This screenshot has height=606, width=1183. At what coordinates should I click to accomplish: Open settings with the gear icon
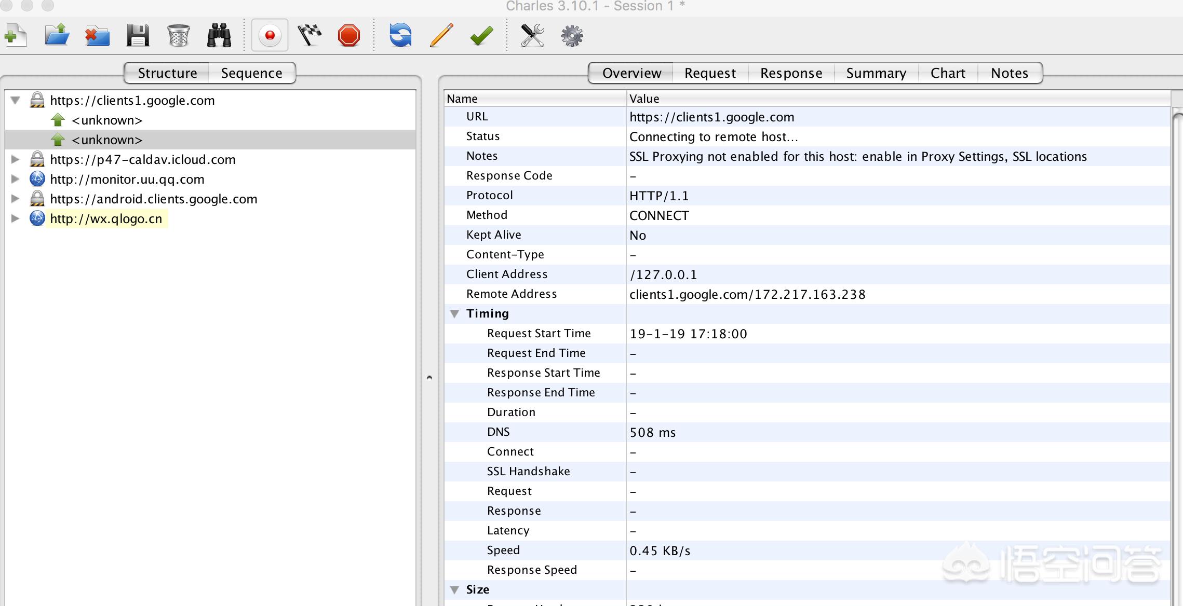(x=572, y=36)
